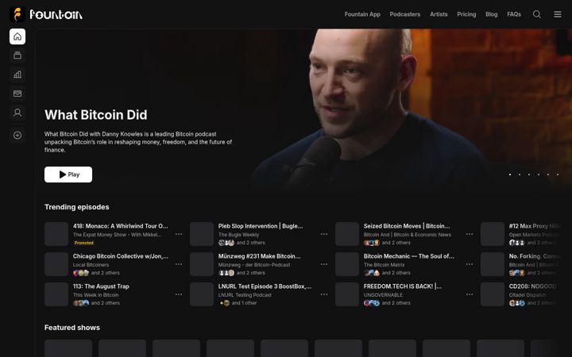
Task: Click the Bitcoin Mechanic episode thumbnail
Action: 347,264
